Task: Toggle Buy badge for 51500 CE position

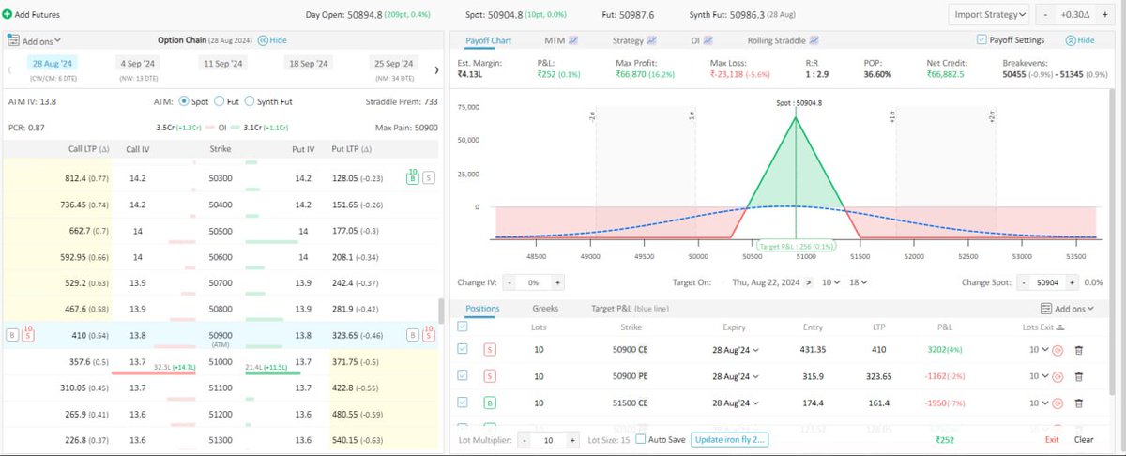Action: [x=490, y=403]
